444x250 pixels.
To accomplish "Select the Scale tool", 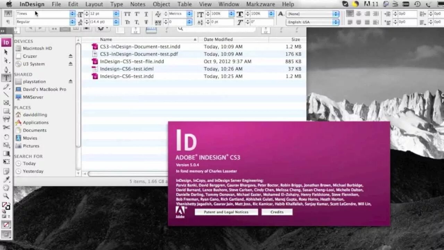I will click(x=6, y=145).
